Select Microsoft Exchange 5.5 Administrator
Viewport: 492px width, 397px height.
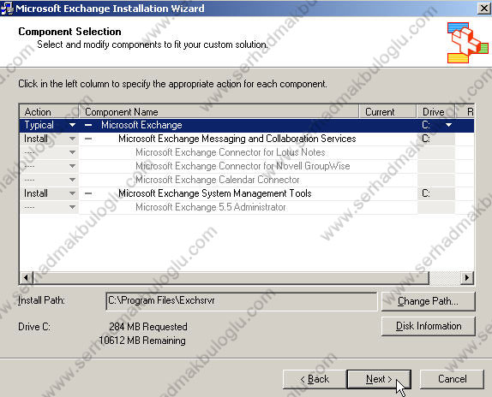pyautogui.click(x=211, y=207)
